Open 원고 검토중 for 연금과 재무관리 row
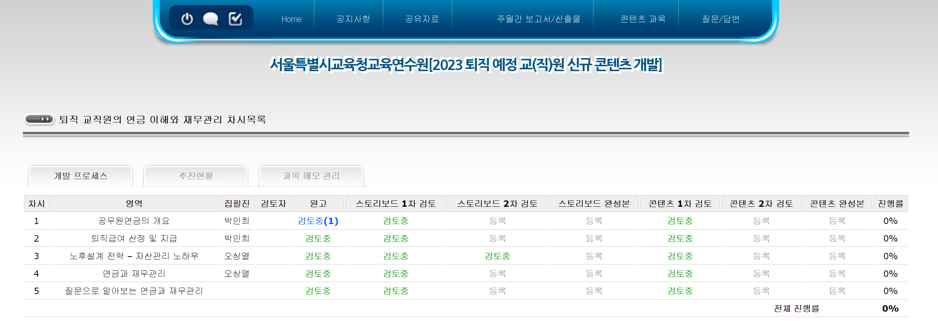The image size is (938, 321). pyautogui.click(x=318, y=274)
